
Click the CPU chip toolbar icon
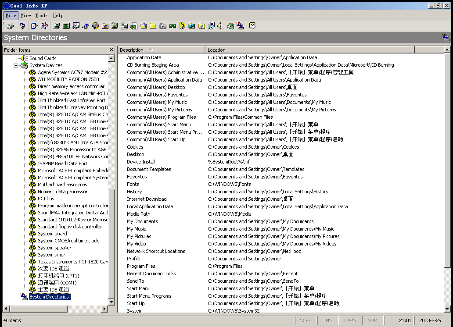tap(95, 26)
